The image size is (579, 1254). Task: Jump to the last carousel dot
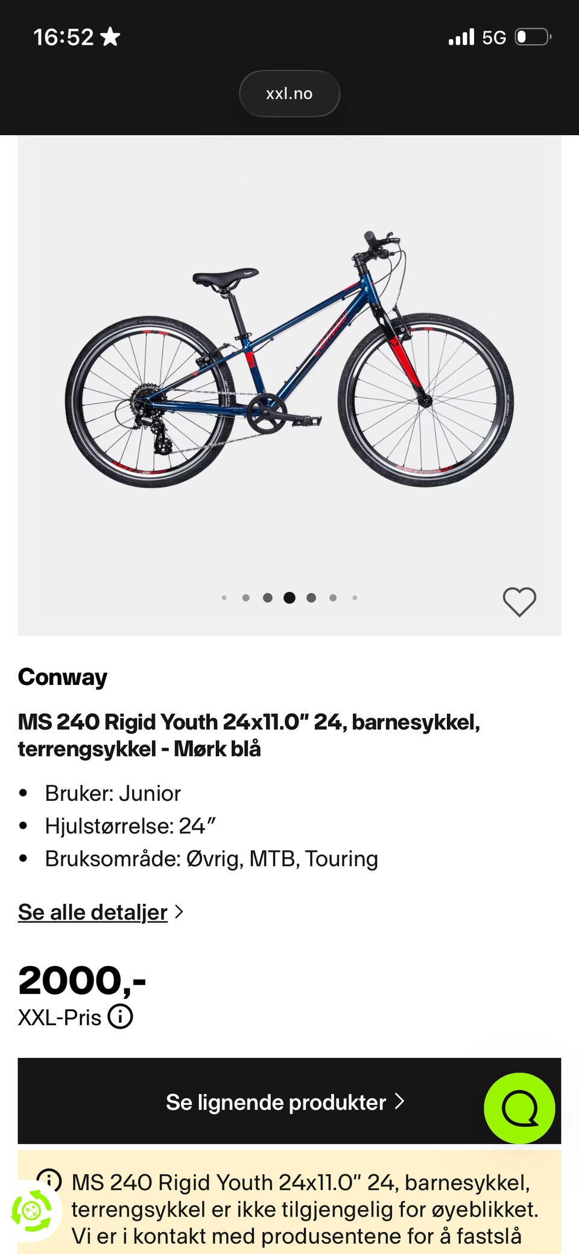(x=355, y=598)
